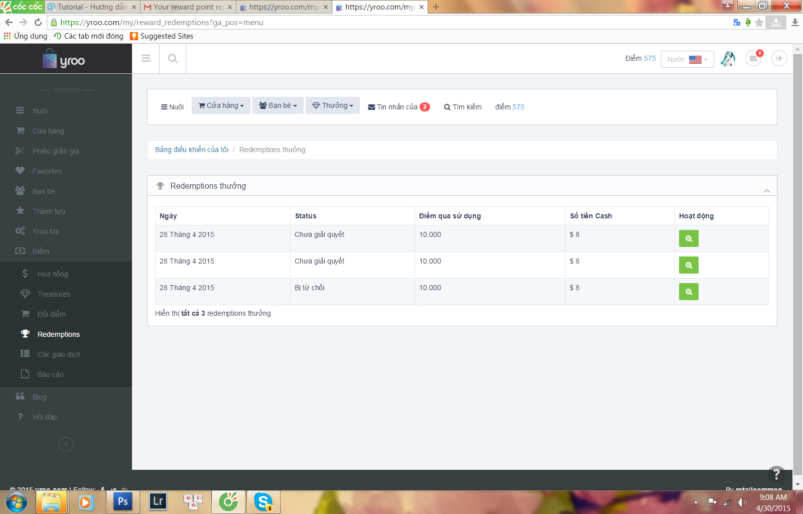The image size is (803, 514).
Task: Click the help question mark bubble
Action: 776,474
